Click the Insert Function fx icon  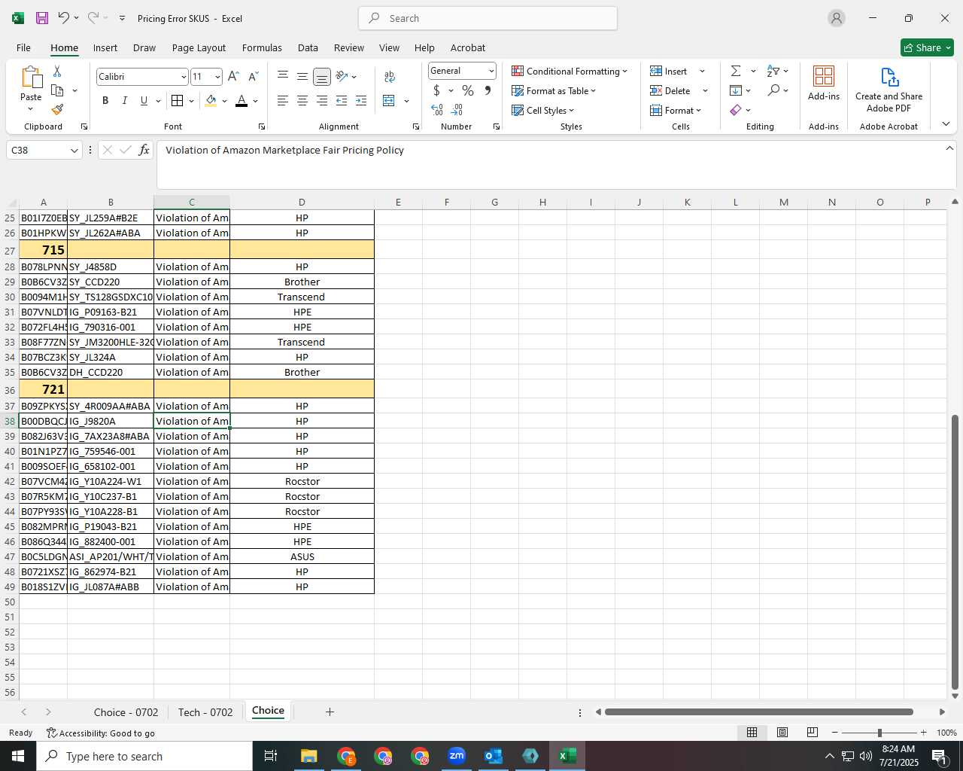144,150
